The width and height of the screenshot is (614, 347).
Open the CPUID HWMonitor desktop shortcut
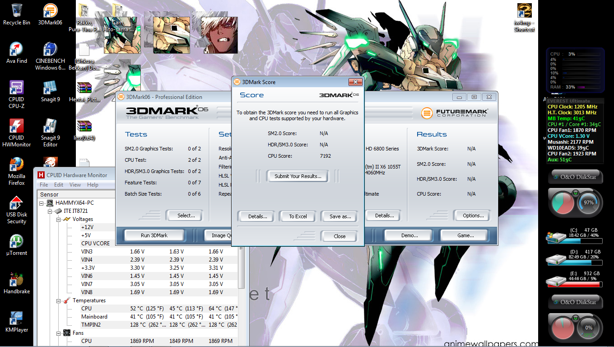pyautogui.click(x=17, y=133)
